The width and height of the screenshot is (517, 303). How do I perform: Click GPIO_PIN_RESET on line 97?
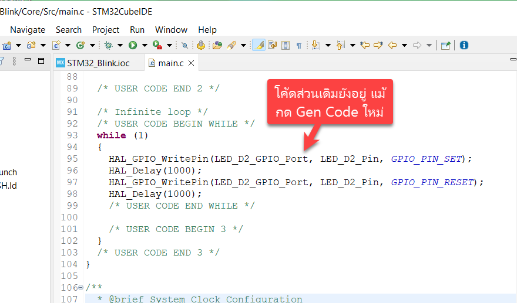tap(432, 182)
